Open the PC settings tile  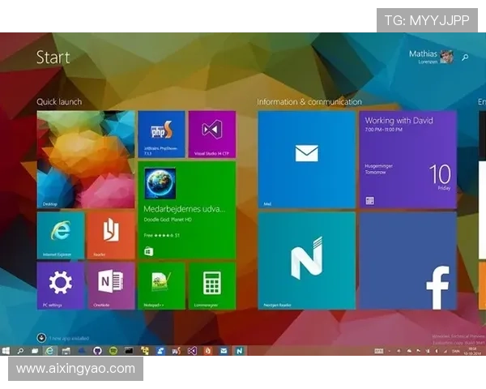coord(61,285)
